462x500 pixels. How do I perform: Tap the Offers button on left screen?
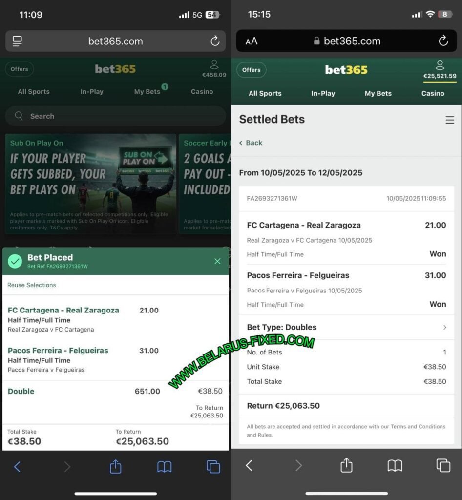(20, 69)
